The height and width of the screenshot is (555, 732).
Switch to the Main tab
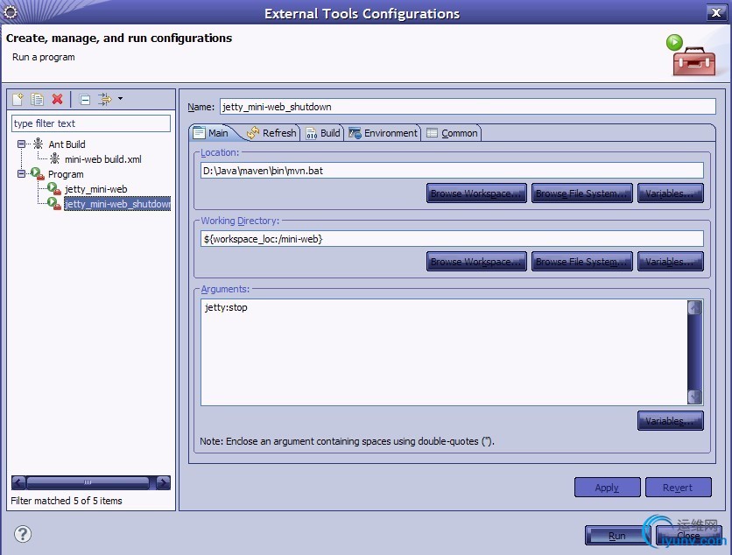[x=212, y=133]
